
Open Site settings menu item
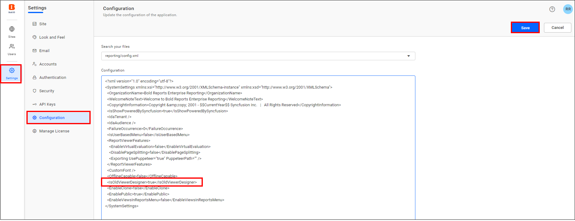(59, 24)
